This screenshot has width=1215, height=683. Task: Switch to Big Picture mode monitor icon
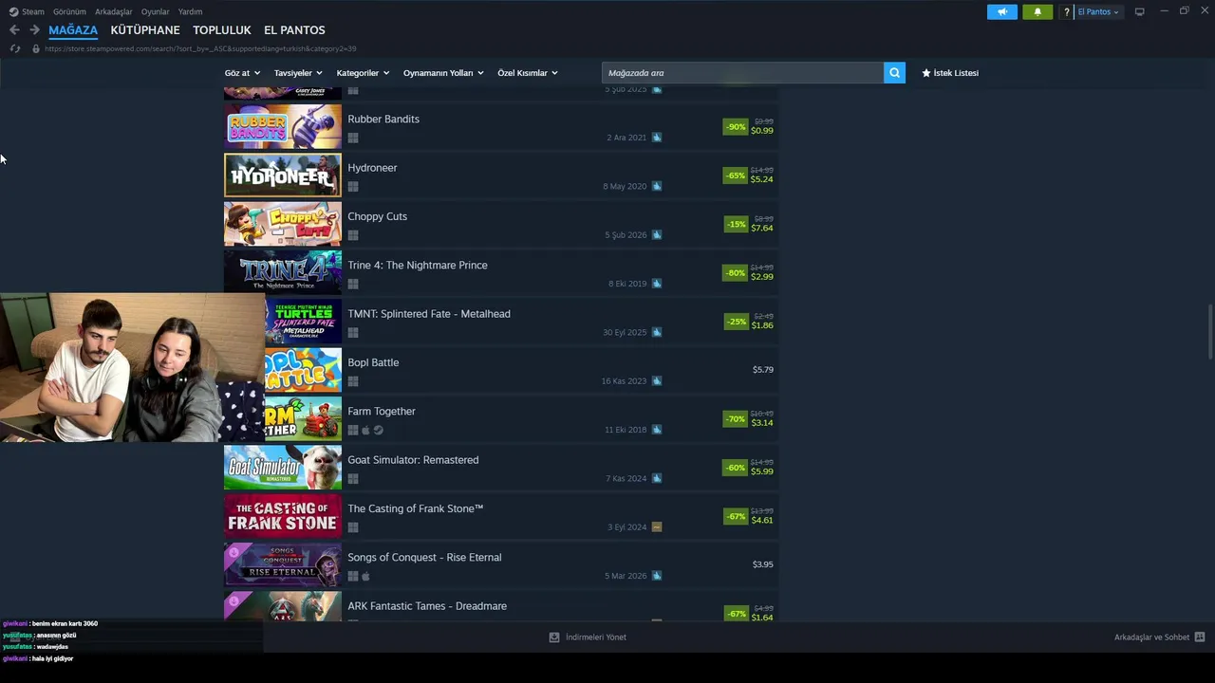[1140, 11]
